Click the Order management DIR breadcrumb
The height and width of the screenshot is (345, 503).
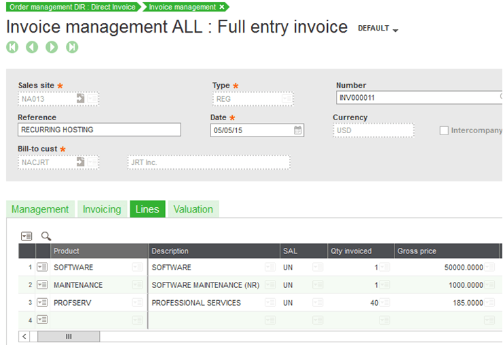point(71,7)
